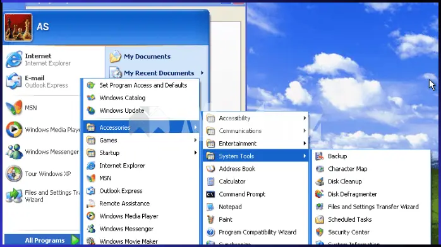This screenshot has height=247, width=441.
Task: Click Windows Media Player icon in All Programs menu
Action: 91,216
